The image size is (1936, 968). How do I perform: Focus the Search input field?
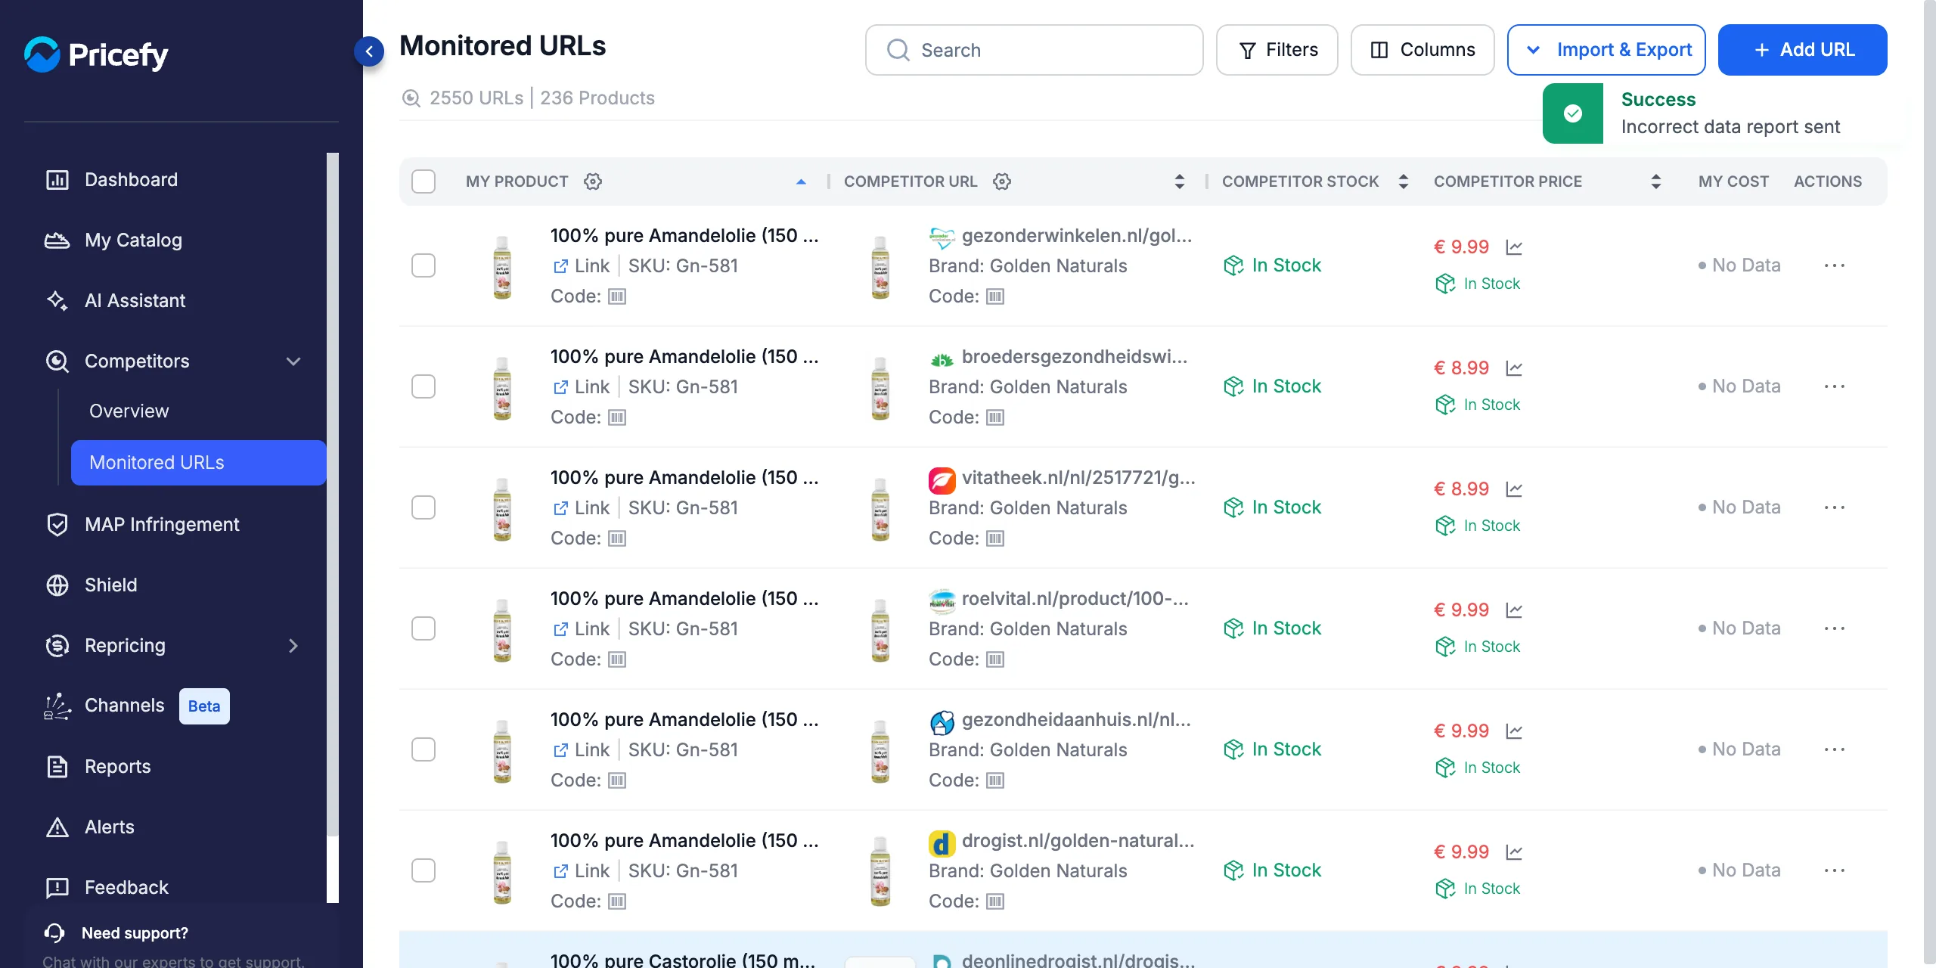pos(1034,50)
